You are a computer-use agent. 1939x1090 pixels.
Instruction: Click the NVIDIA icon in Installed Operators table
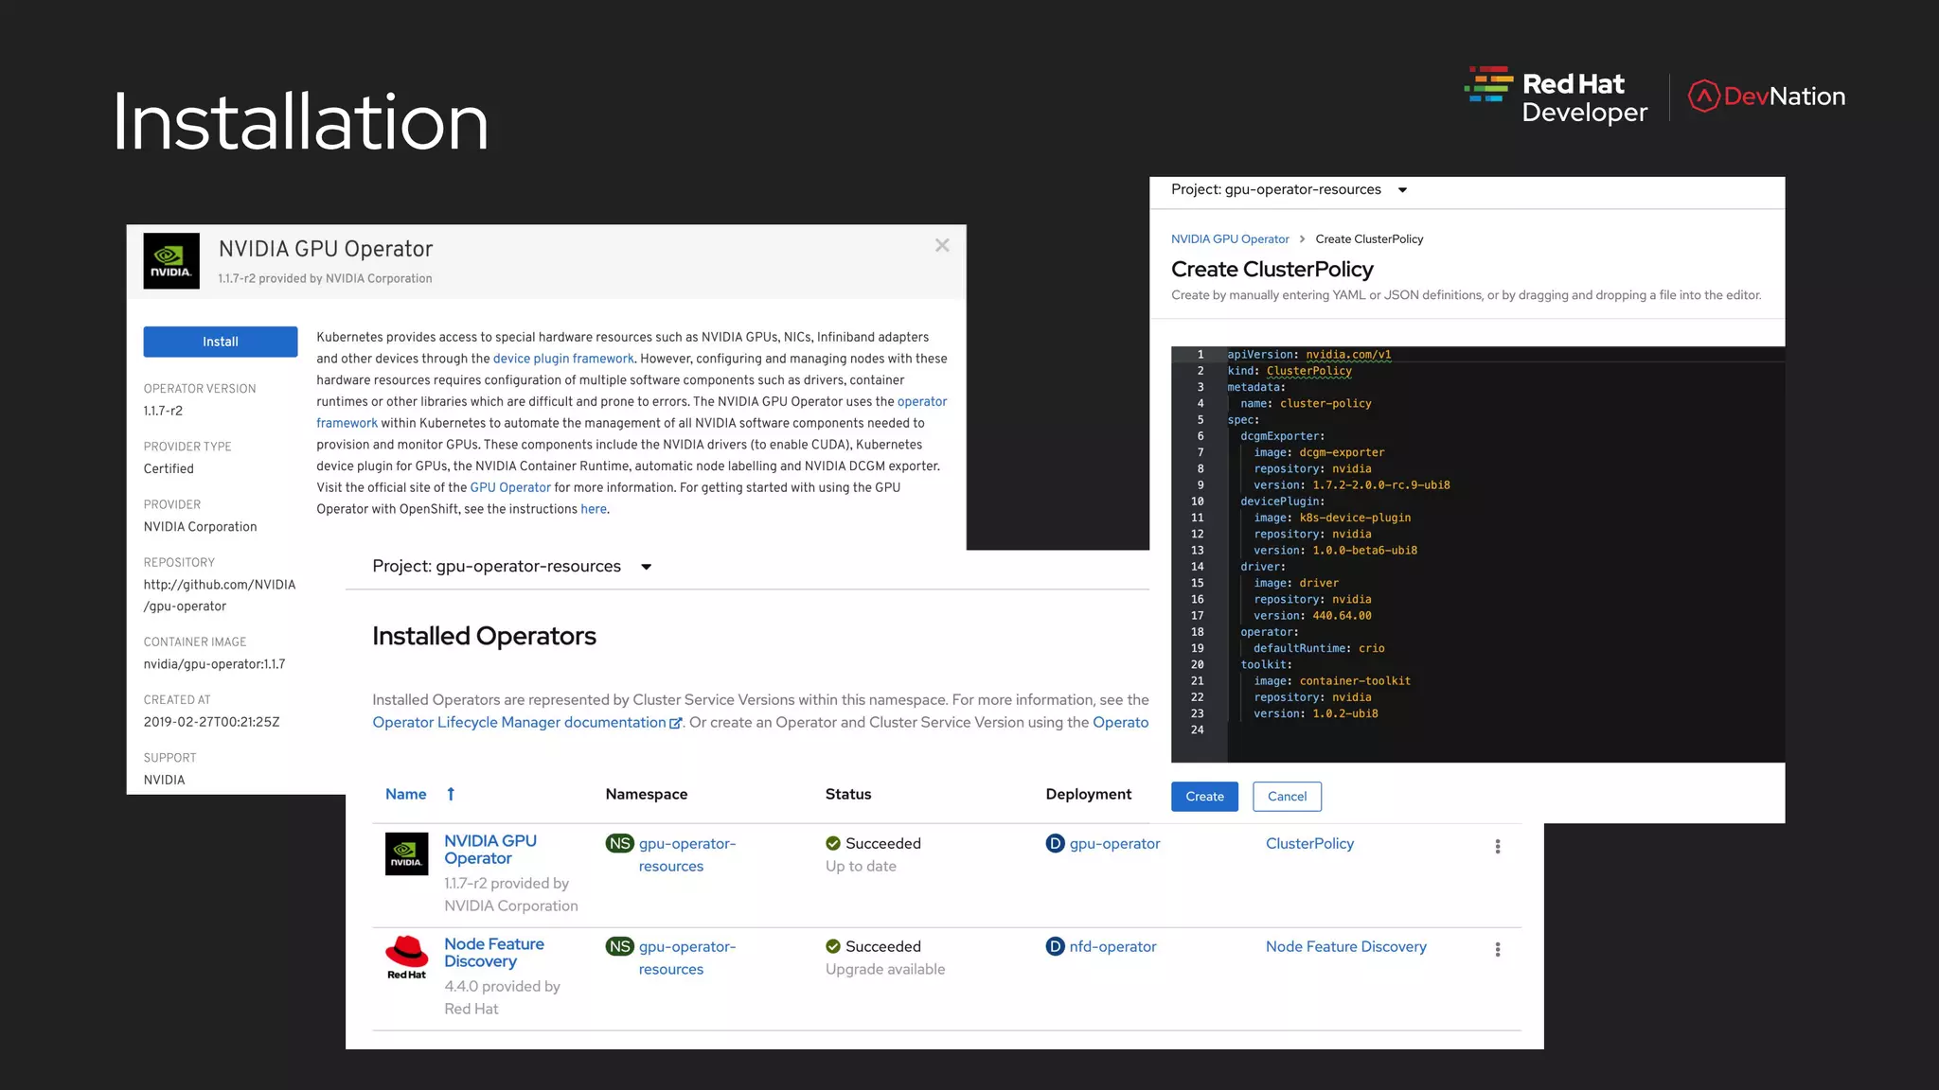406,853
